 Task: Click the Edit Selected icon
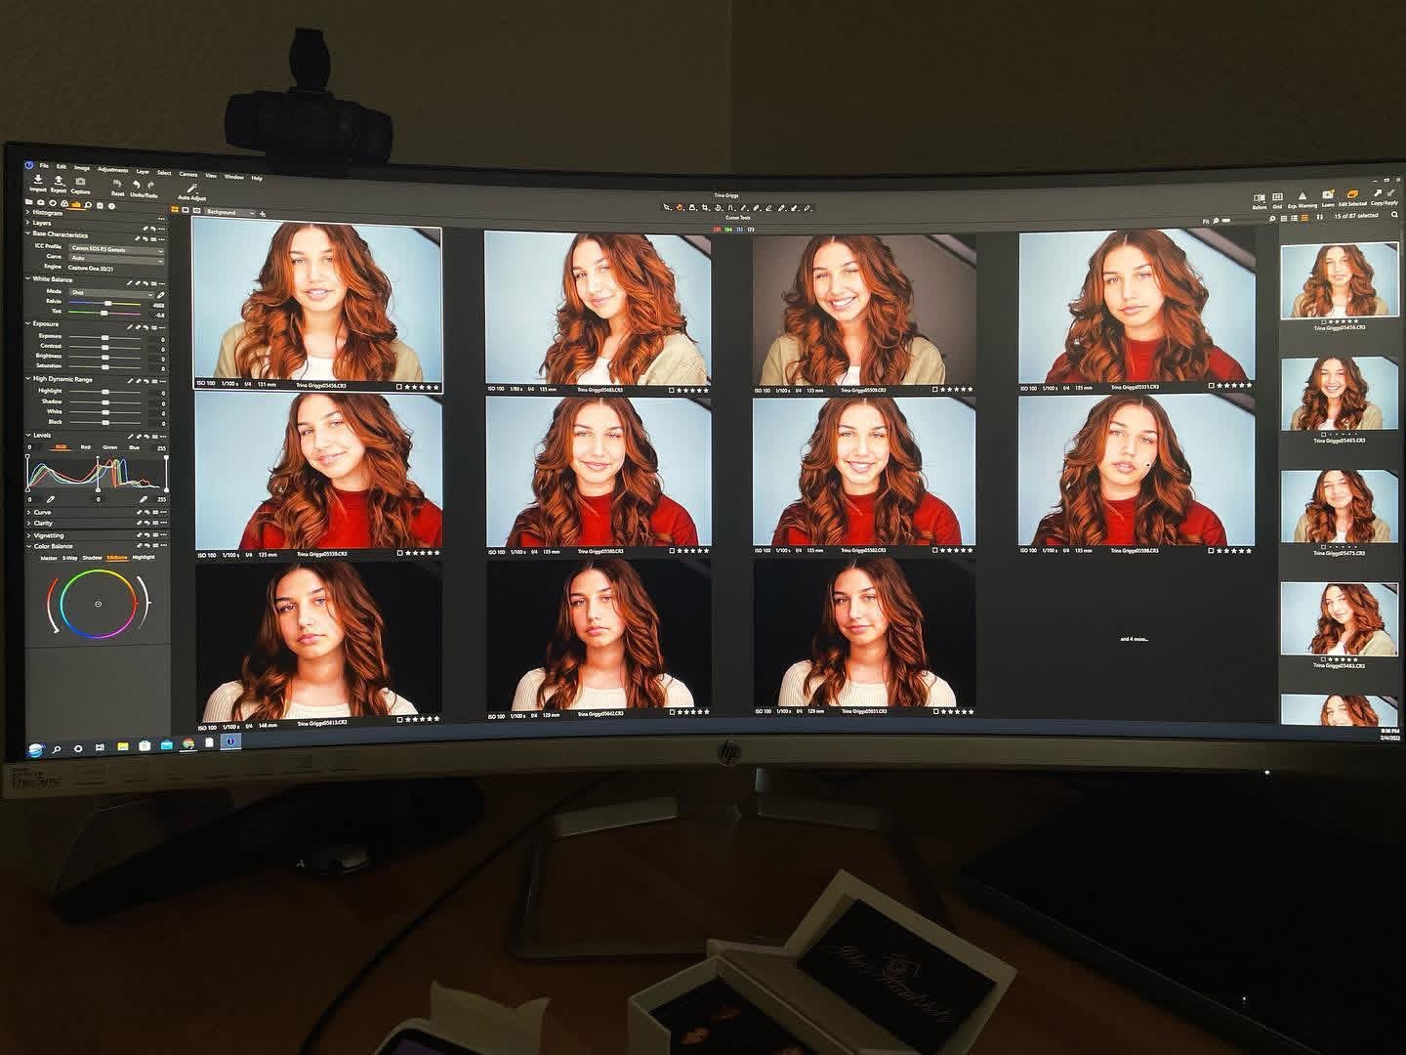click(1353, 194)
